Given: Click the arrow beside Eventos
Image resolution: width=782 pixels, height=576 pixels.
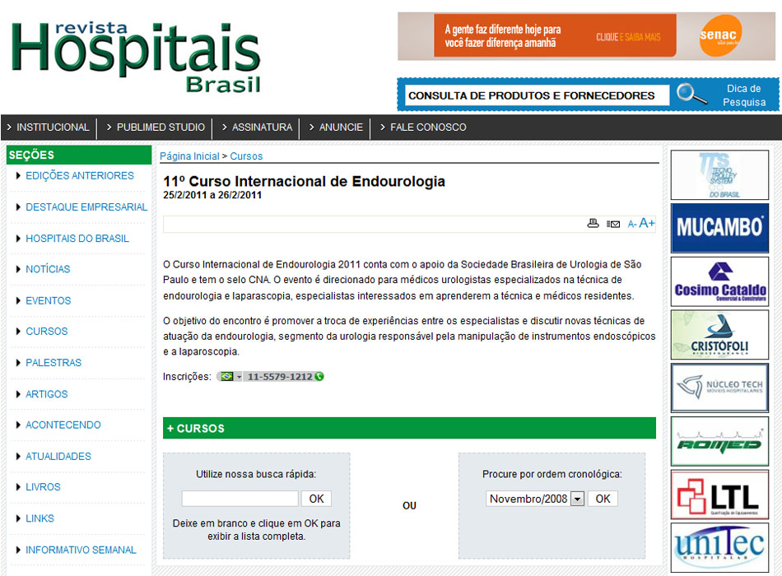Looking at the screenshot, I should coord(18,300).
